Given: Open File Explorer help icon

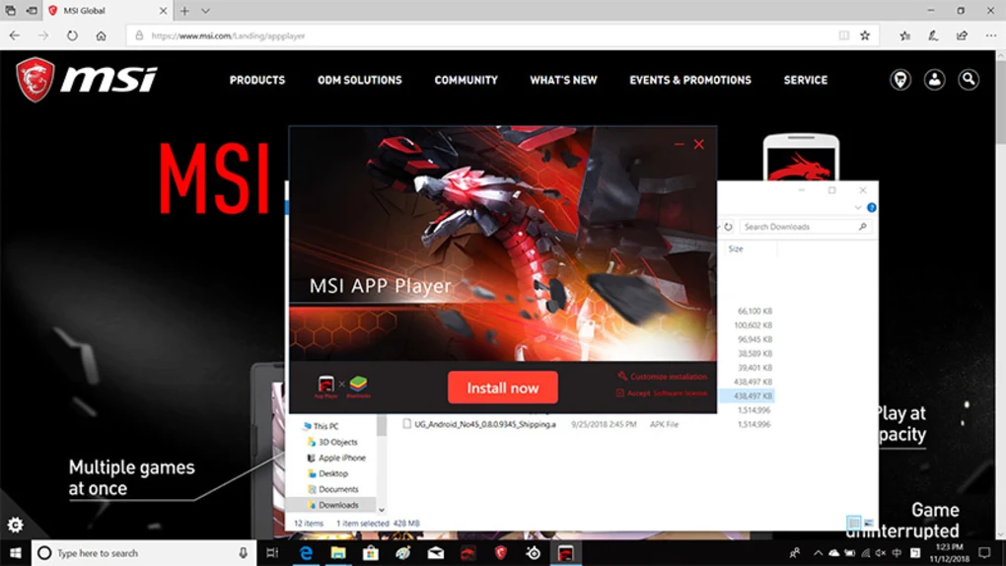Looking at the screenshot, I should point(871,207).
